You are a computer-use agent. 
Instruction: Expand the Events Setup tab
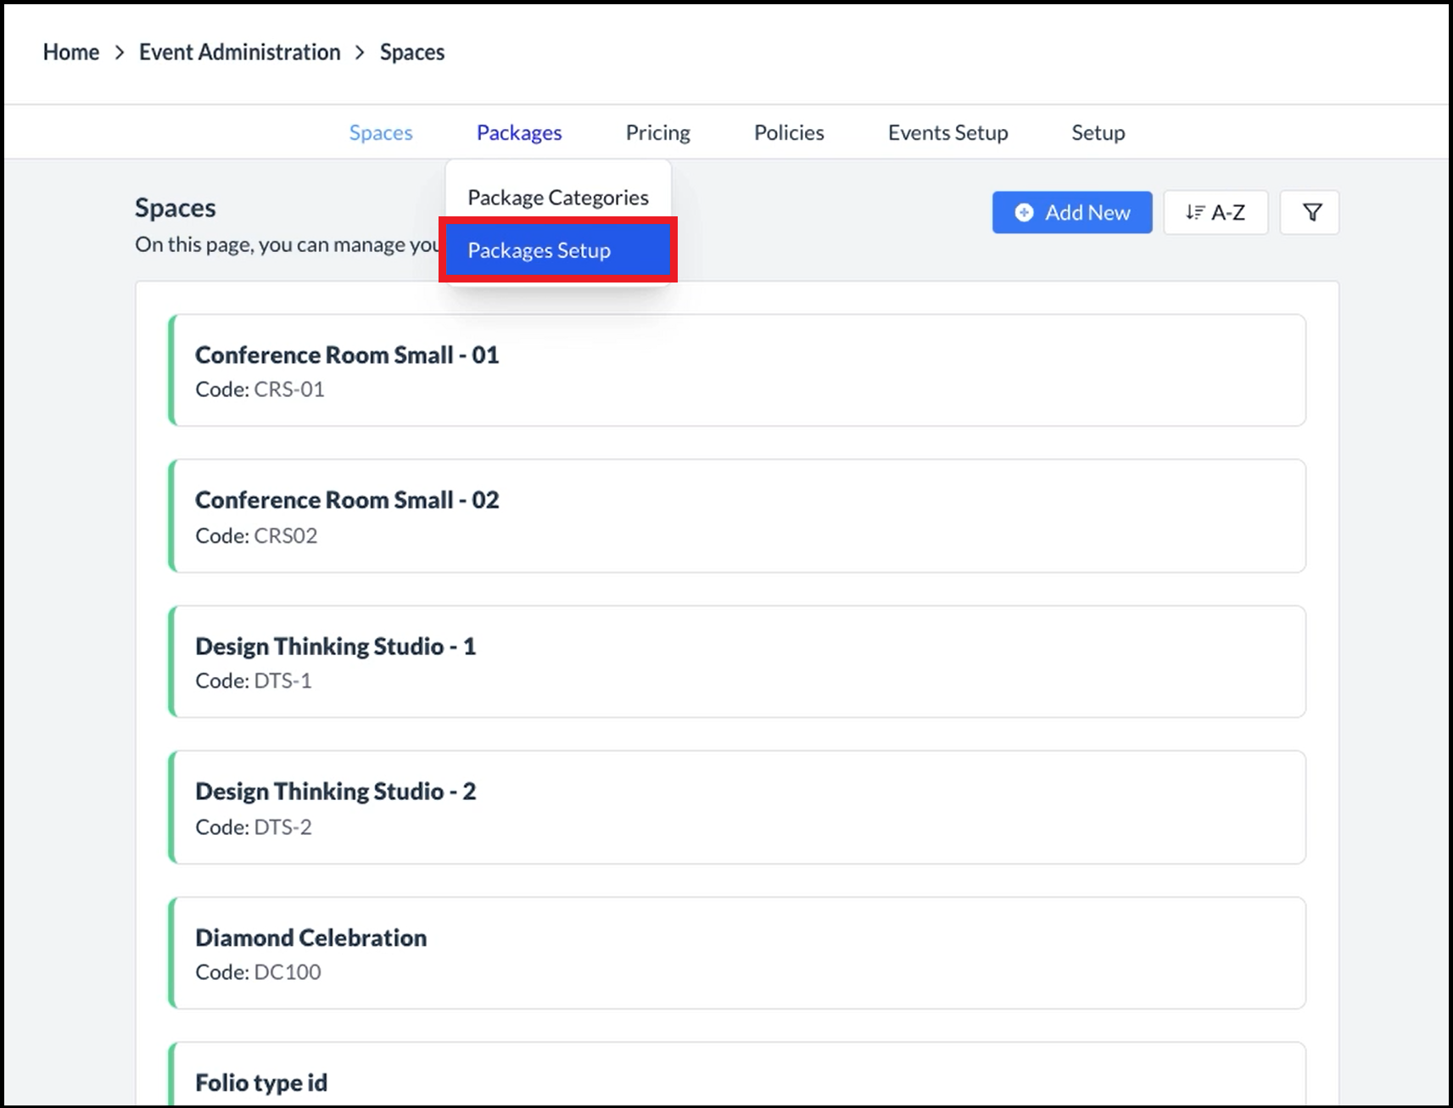tap(947, 132)
